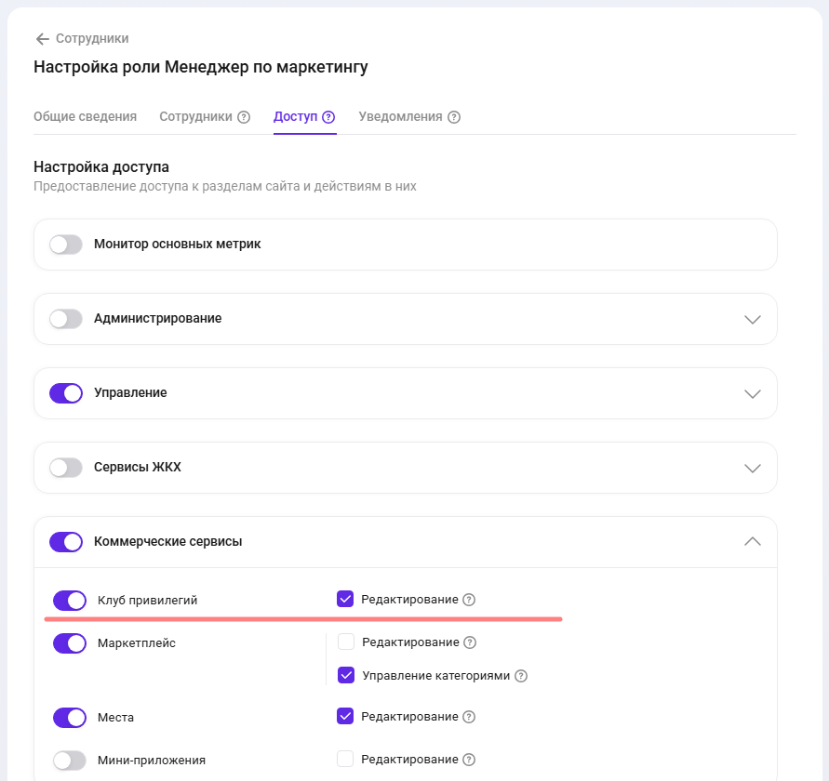
Task: Open the Общие сведения tab
Action: coord(85,117)
